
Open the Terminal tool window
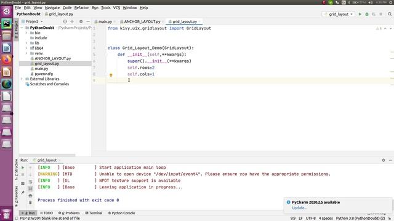pos(94,213)
